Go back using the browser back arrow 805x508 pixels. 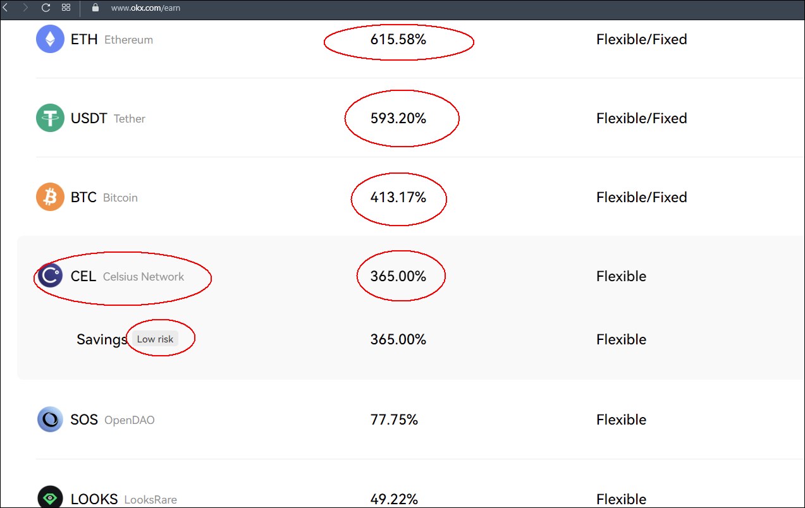coord(6,8)
